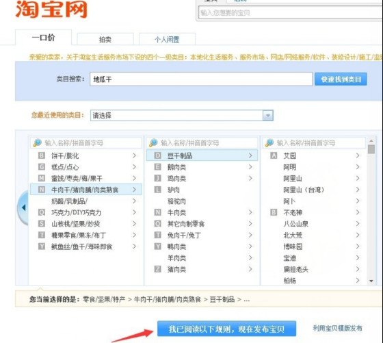
Task: Select subcategory 豆干制品
Action: pyautogui.click(x=202, y=155)
